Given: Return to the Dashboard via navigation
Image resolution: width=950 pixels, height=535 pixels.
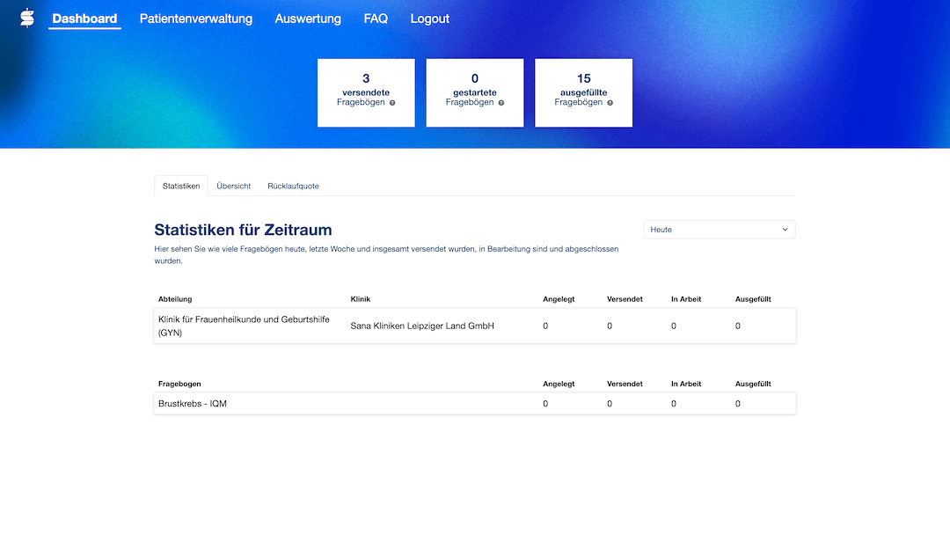Looking at the screenshot, I should pyautogui.click(x=84, y=18).
